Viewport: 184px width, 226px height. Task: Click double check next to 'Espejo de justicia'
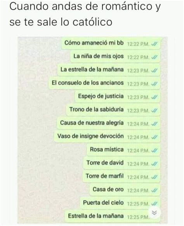coord(154,97)
